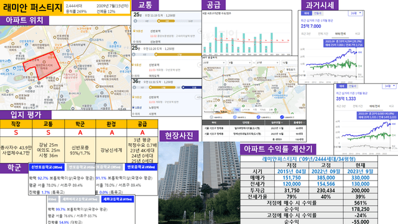This screenshot has width=398, height=224.
Task: Select cell 151,750 in 매매가 row
Action: click(292, 178)
